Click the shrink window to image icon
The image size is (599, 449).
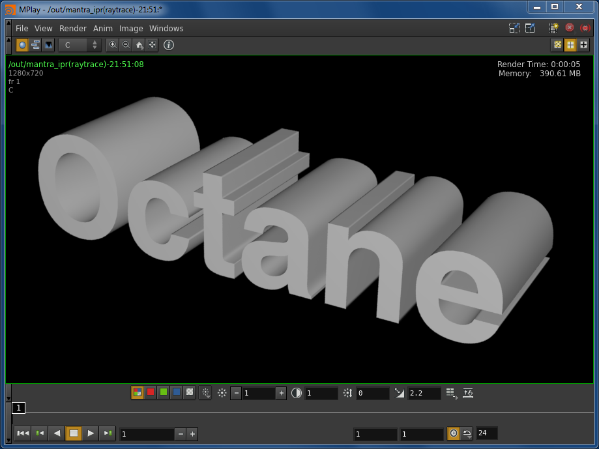(514, 28)
